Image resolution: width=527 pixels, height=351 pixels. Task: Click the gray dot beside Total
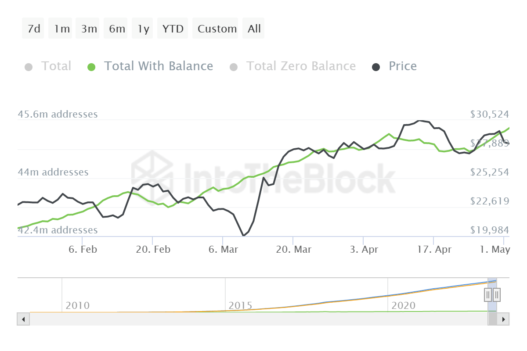[29, 66]
